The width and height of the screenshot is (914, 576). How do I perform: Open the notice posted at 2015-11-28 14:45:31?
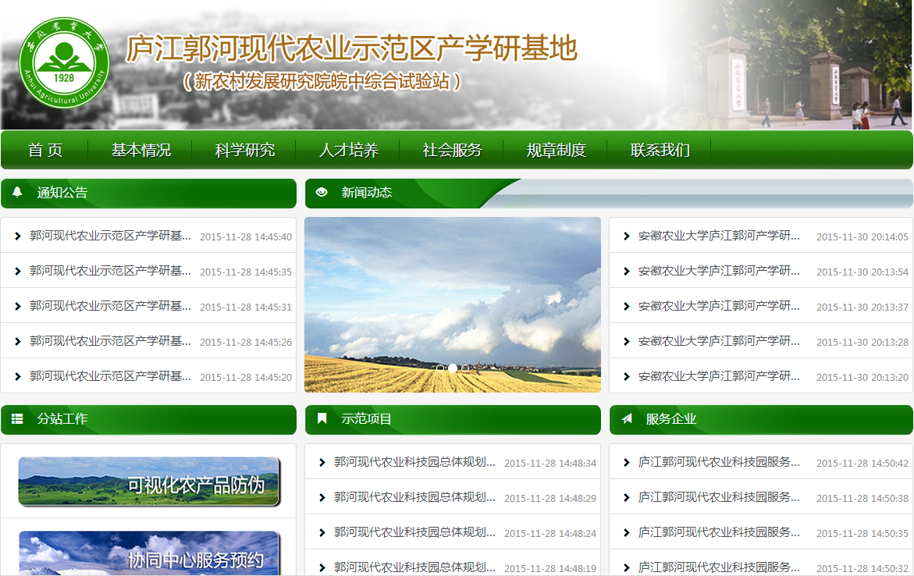110,306
